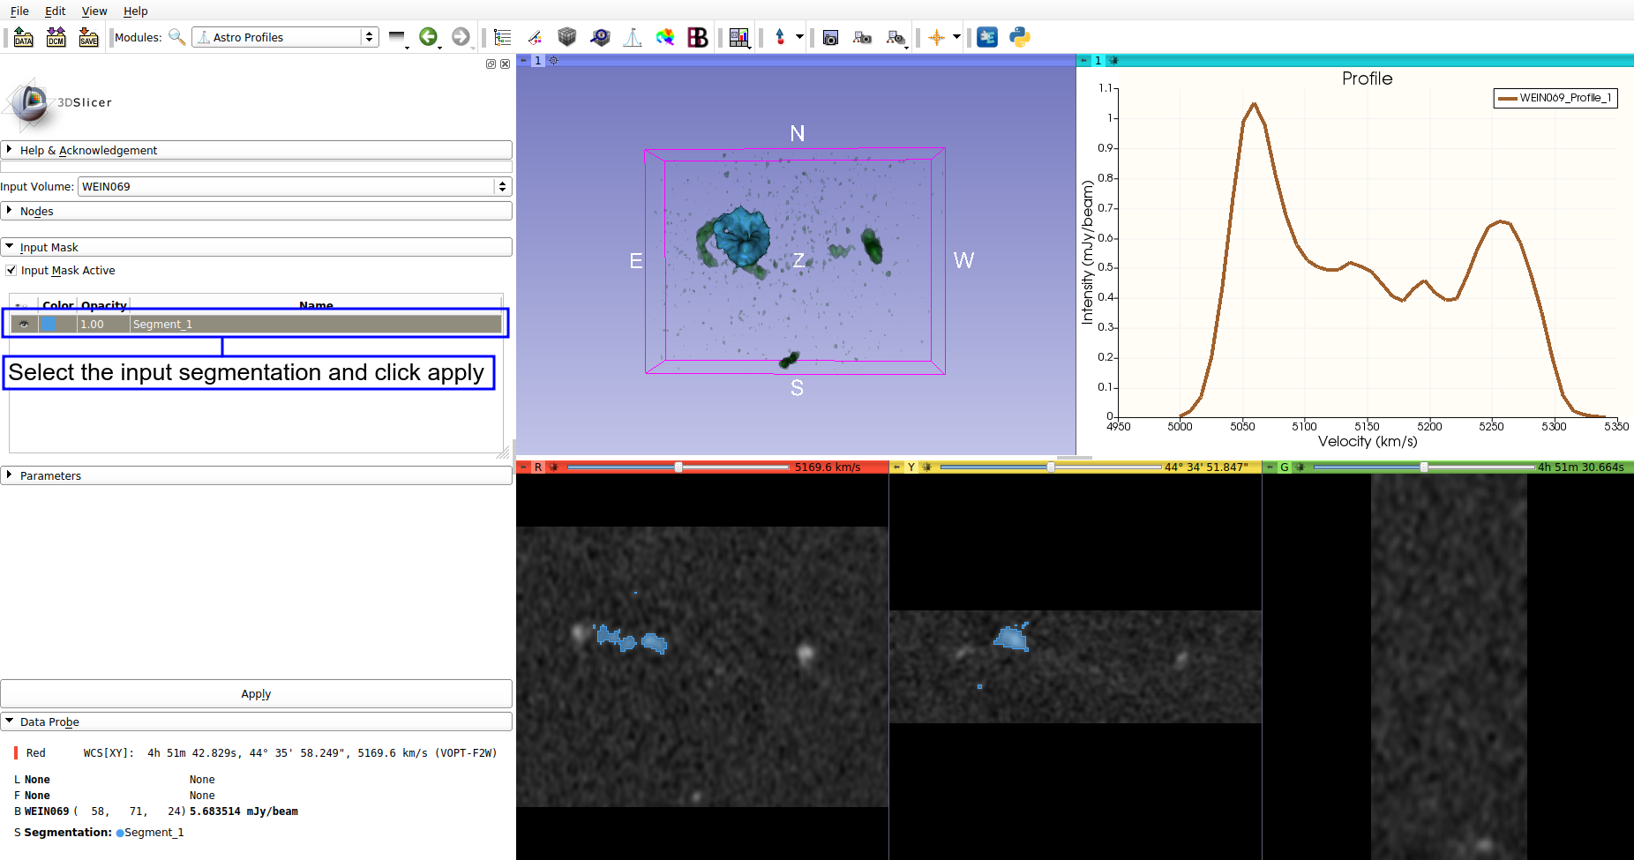The height and width of the screenshot is (860, 1634).
Task: Open the Segment Editor colorful icon
Action: click(665, 37)
